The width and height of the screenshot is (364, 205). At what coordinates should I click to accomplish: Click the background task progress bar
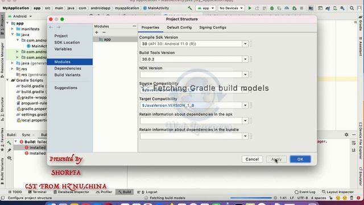tap(251, 198)
